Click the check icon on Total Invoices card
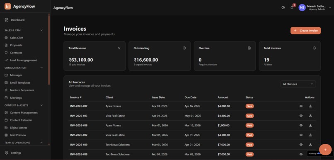 pos(314,48)
